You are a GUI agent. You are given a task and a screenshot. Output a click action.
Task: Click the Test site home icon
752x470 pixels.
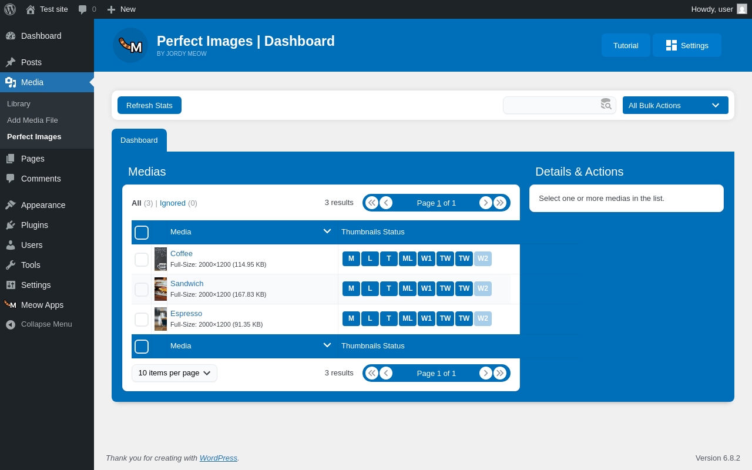31,9
